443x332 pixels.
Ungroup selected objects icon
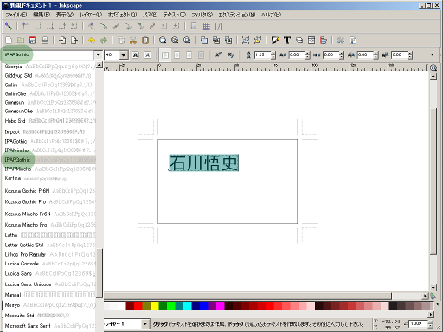[258, 41]
